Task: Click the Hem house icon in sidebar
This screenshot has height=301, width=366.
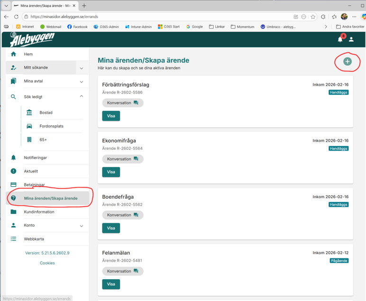Action: 13,54
